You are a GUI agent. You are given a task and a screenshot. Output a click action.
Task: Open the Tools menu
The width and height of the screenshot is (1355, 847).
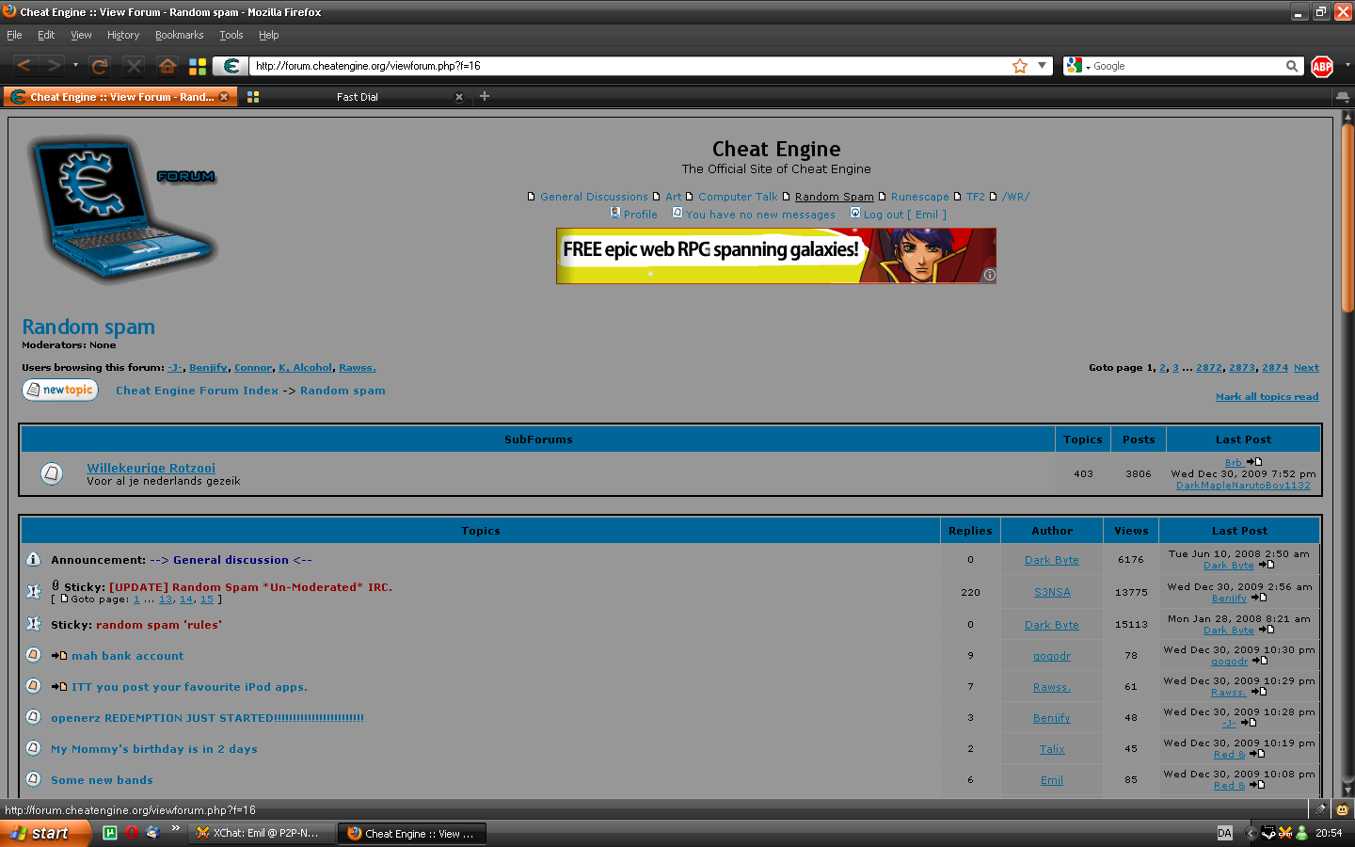click(231, 35)
